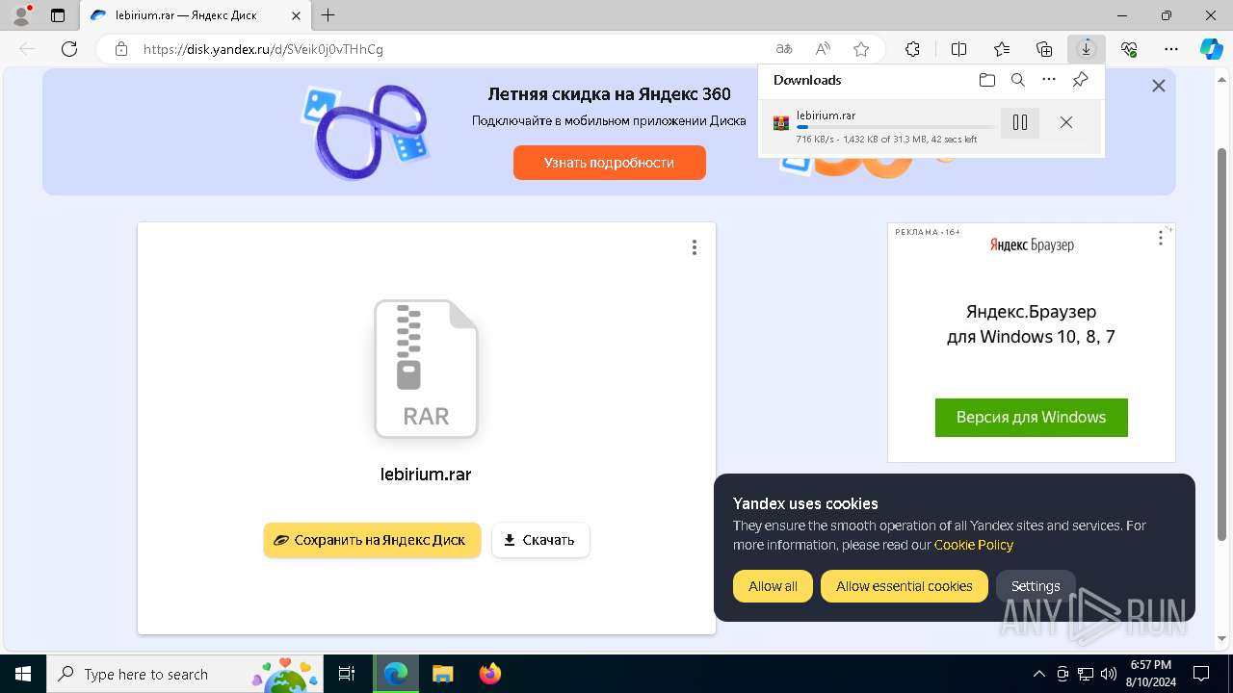
Task: Open downloads folder from Downloads panel
Action: coord(987,80)
